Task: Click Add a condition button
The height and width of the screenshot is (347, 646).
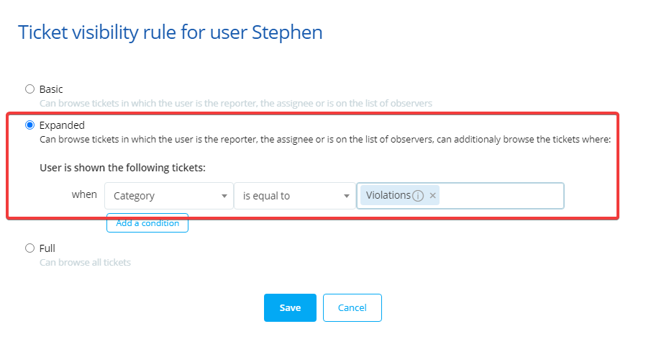Action: tap(147, 223)
